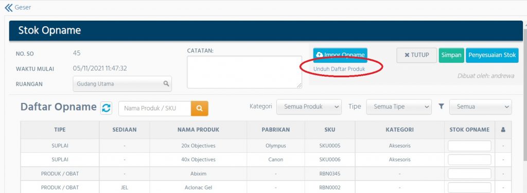The width and height of the screenshot is (527, 193).
Task: Click the Geser double-chevron back icon
Action: pyautogui.click(x=8, y=7)
